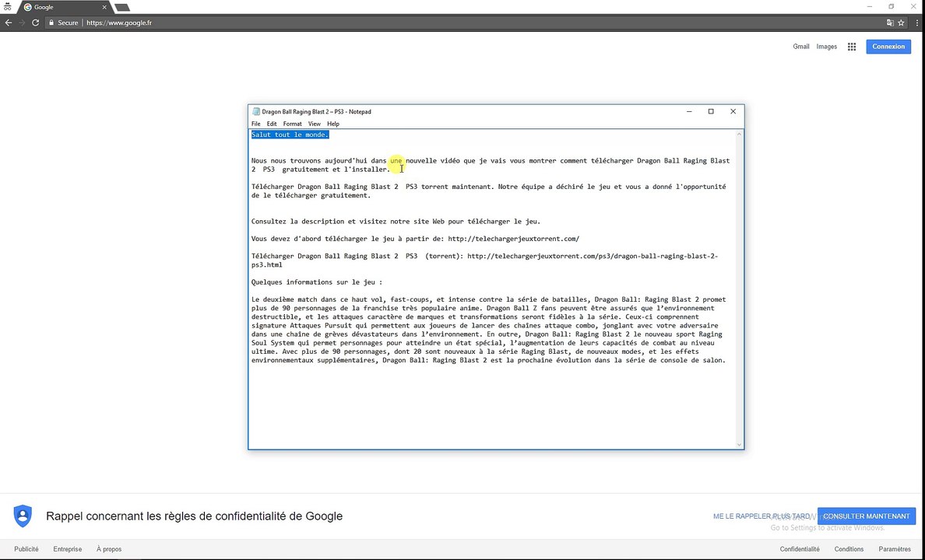Image resolution: width=925 pixels, height=560 pixels.
Task: Open Notepad Edit menu
Action: [x=272, y=124]
